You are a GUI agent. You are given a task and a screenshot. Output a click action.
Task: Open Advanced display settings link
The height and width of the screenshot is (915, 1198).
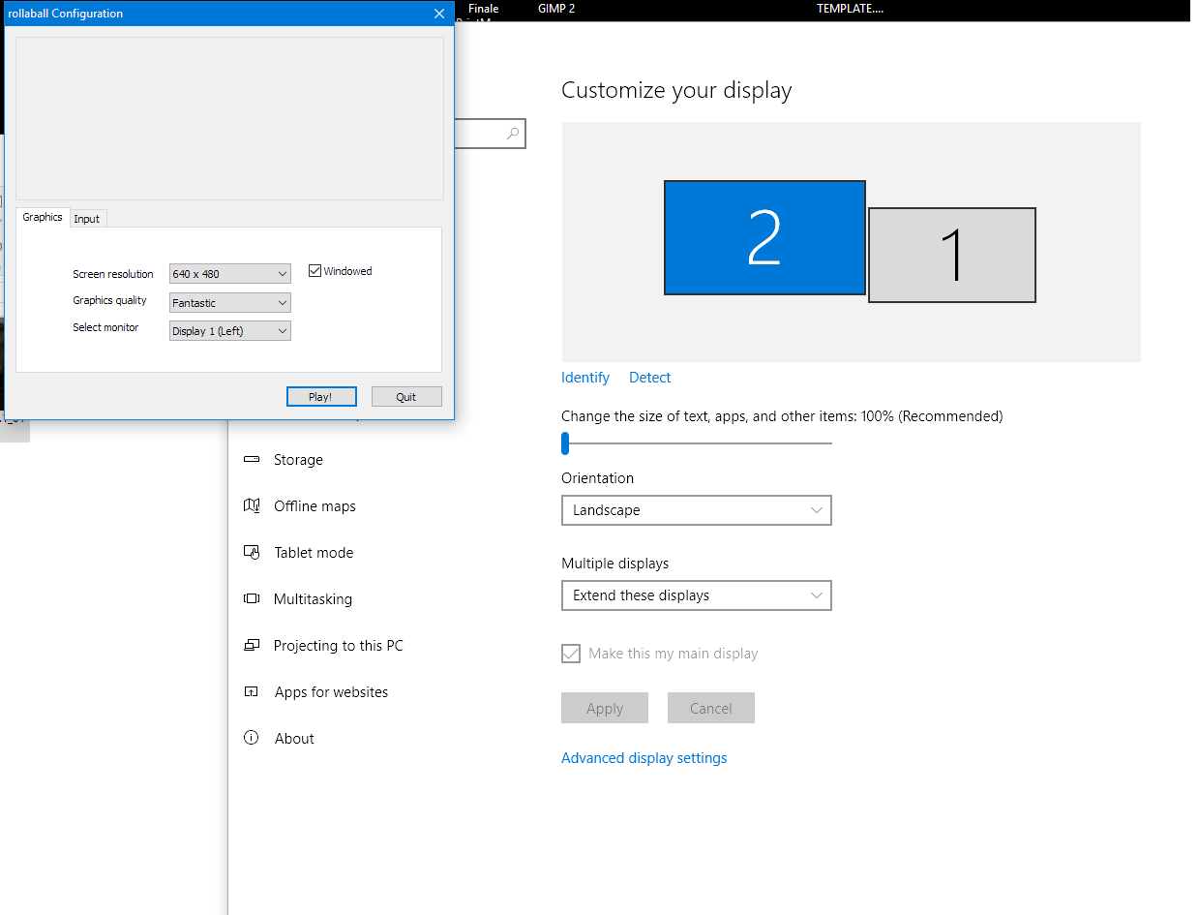point(644,757)
